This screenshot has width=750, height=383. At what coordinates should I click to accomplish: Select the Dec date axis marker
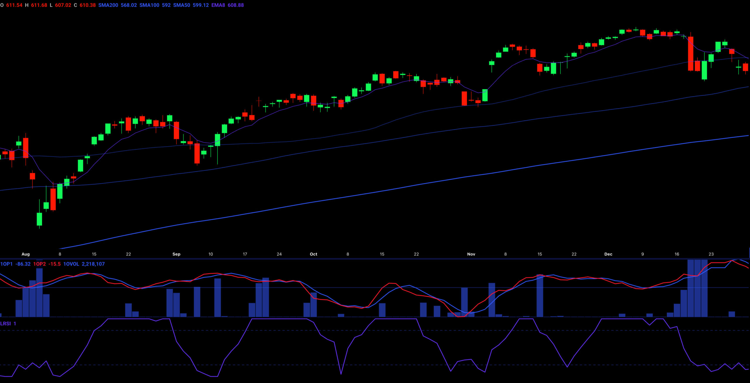pyautogui.click(x=608, y=254)
